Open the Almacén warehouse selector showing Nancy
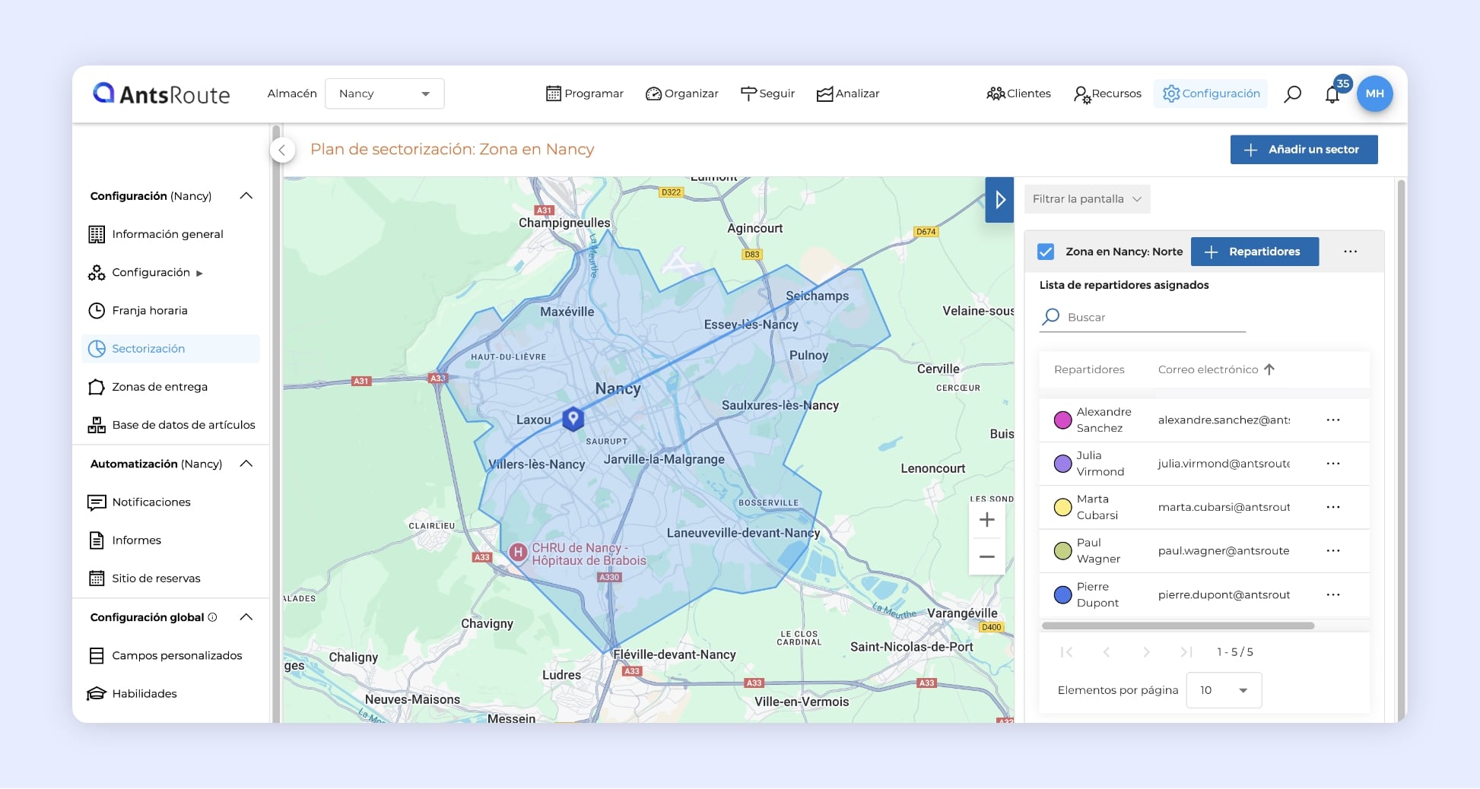The width and height of the screenshot is (1480, 789). pos(384,93)
